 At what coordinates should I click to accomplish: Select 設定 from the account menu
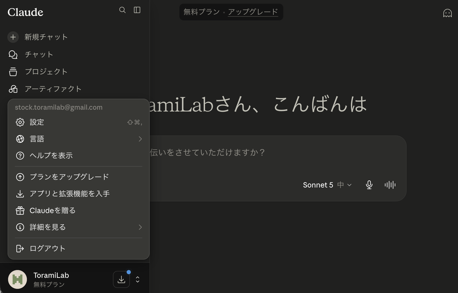click(79, 122)
